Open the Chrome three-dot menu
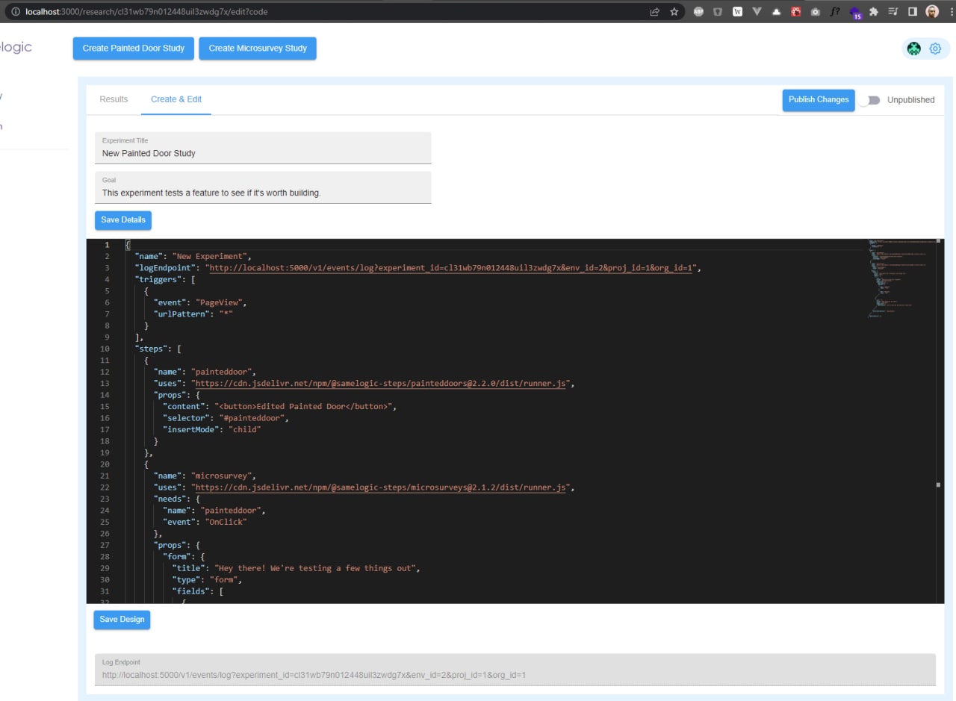Viewport: 956px width, 701px height. coord(950,12)
